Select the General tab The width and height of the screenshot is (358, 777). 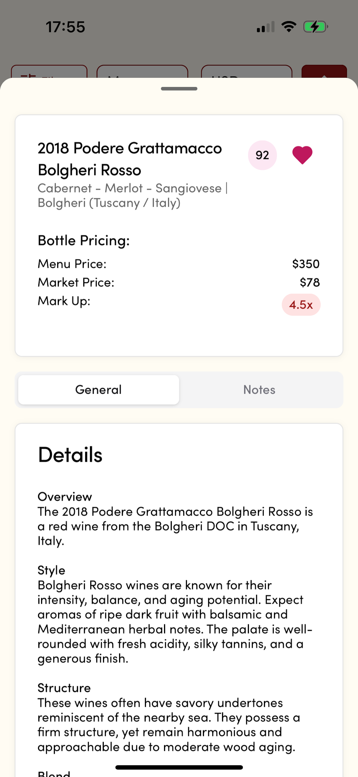[x=99, y=390]
